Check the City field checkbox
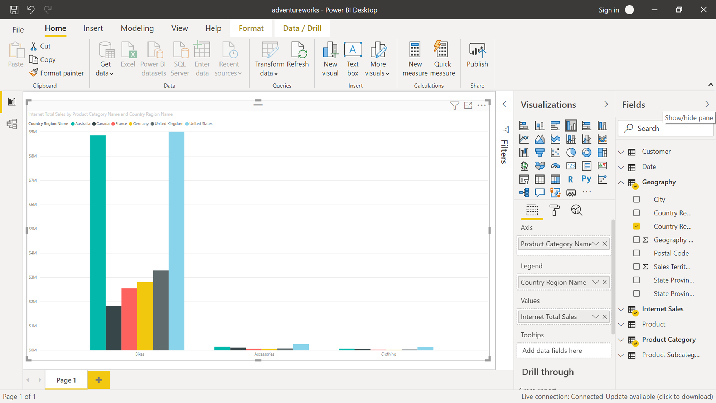This screenshot has width=716, height=403. point(637,199)
